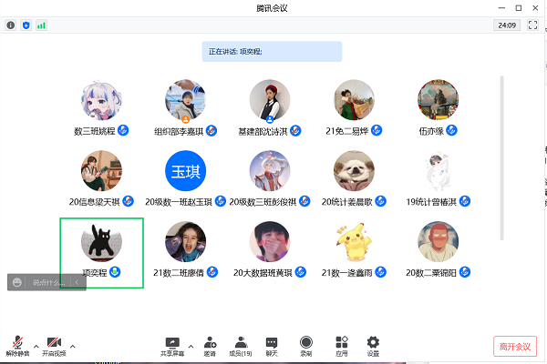Viewport: 547px width, 364px height.
Task: Toggle the 开启视频 camera button
Action: pyautogui.click(x=54, y=345)
